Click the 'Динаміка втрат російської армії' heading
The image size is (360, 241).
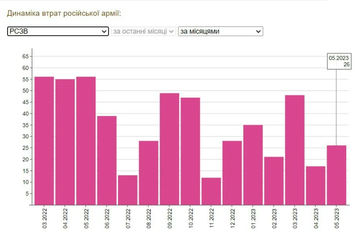pyautogui.click(x=64, y=14)
